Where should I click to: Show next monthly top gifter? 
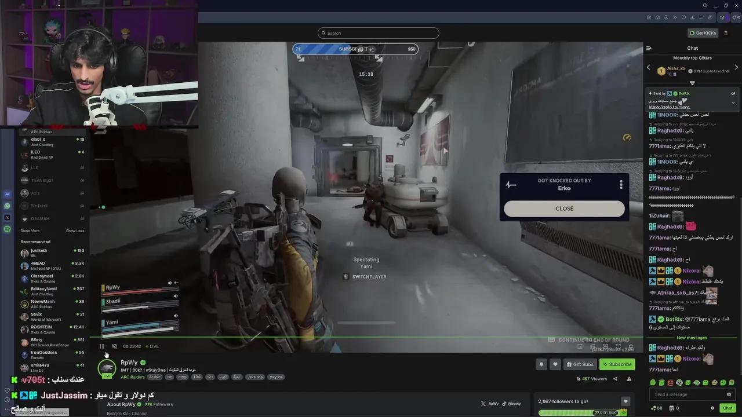coord(736,68)
